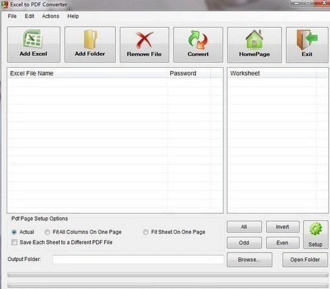Minimize the Excel to PDF Converter window

pyautogui.click(x=297, y=4)
